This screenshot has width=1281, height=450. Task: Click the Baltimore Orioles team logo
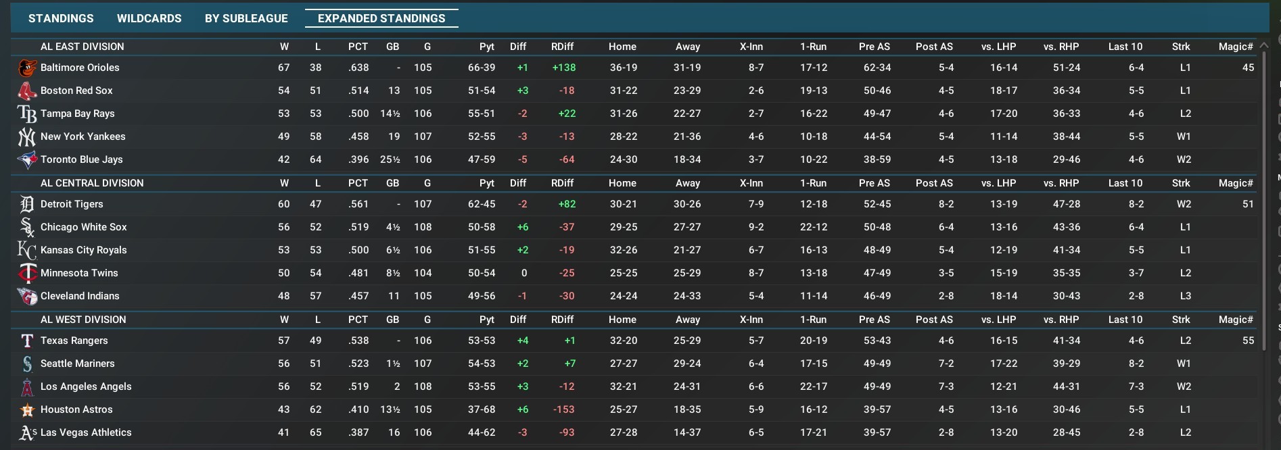27,68
